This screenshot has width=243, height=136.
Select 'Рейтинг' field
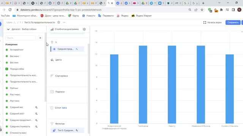pos(14,88)
